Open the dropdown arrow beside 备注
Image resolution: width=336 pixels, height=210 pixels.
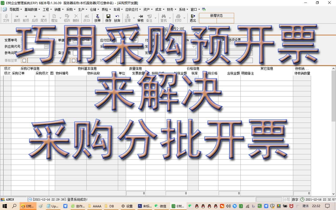(x=155, y=17)
